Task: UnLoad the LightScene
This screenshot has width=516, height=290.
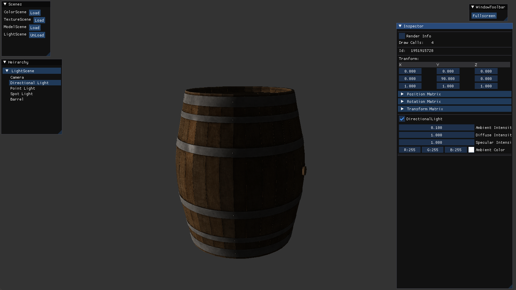Action: pyautogui.click(x=37, y=35)
